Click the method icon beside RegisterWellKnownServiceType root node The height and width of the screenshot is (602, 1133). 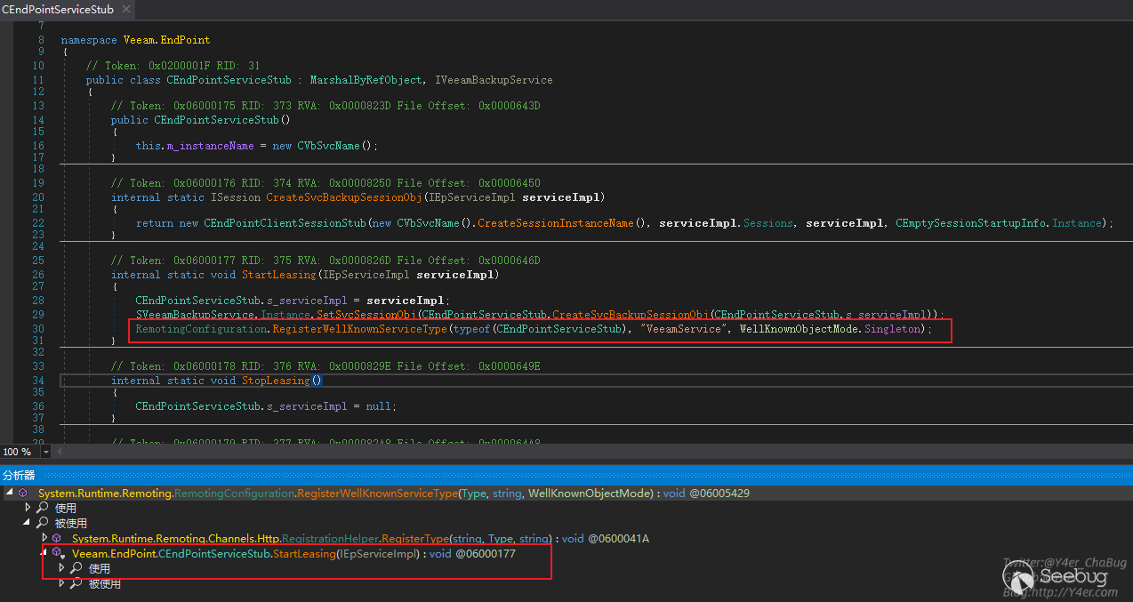click(23, 493)
